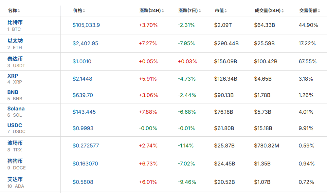Open the 以太坊 coin link
327x193 pixels.
[x=15, y=41]
